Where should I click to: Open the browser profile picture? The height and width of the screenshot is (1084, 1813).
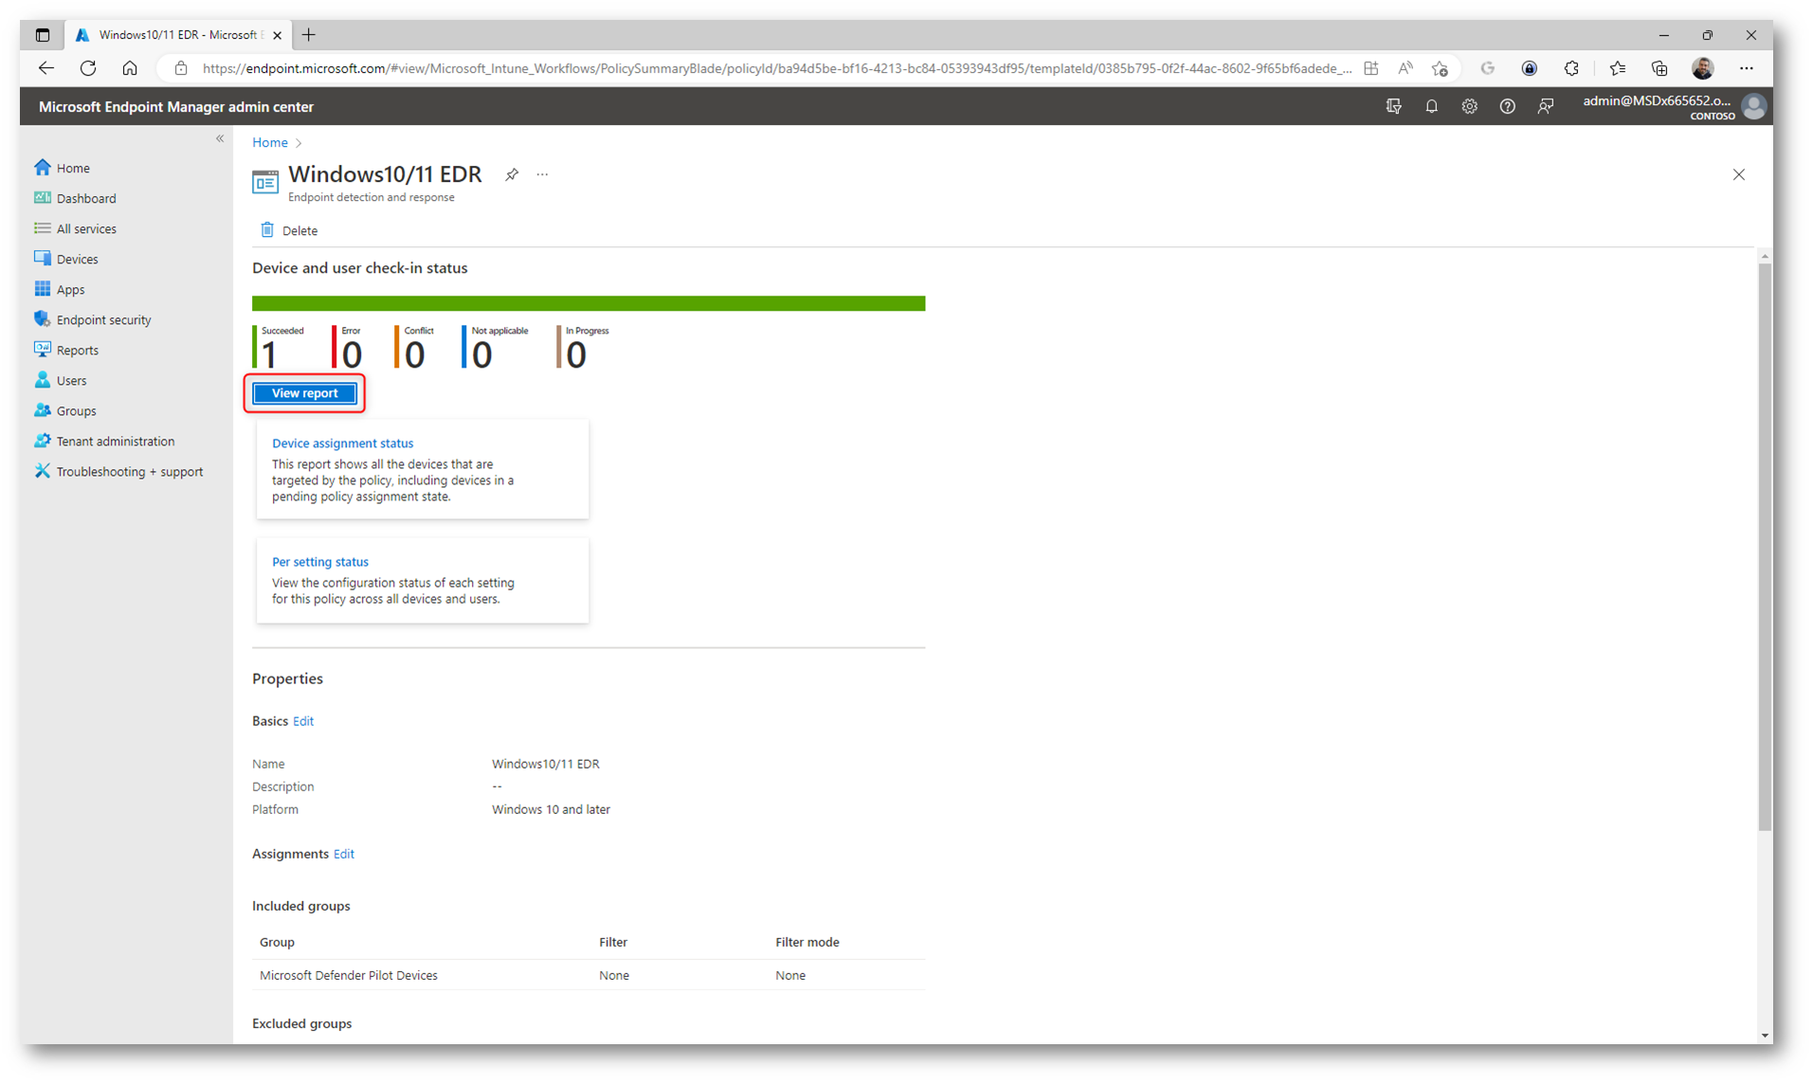(x=1703, y=68)
